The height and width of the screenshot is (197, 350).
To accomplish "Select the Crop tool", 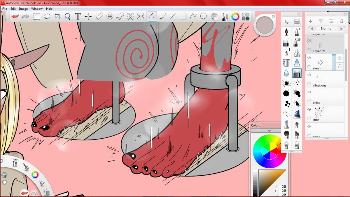I will (57, 16).
